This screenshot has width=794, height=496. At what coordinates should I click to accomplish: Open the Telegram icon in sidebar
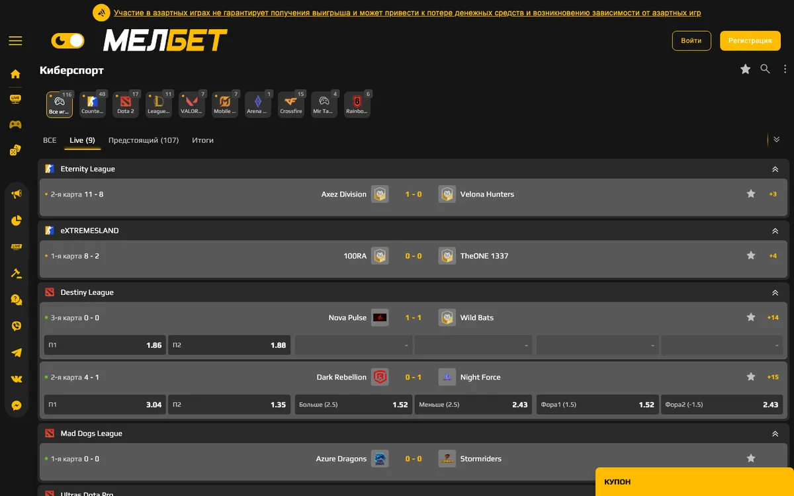tap(17, 352)
